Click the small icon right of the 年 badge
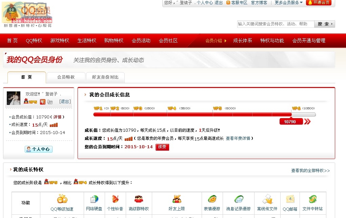This screenshot has height=218, width=346. click(50, 102)
